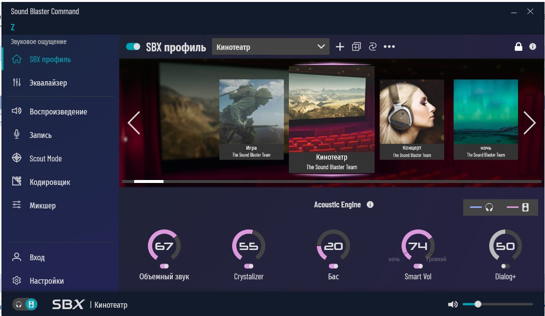Select the Концерт profile thumbnail
Viewport: 545px width, 316px height.
click(412, 119)
